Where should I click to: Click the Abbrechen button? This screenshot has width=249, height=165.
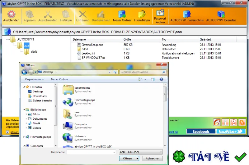tap(153, 158)
